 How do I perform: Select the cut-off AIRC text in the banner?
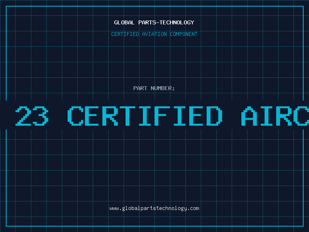pyautogui.click(x=275, y=116)
